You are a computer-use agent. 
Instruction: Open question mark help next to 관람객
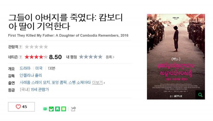pyautogui.click(x=21, y=47)
